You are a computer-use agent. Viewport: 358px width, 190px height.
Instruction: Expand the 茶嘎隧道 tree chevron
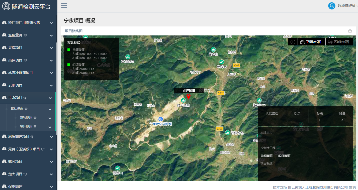pyautogui.click(x=50, y=118)
